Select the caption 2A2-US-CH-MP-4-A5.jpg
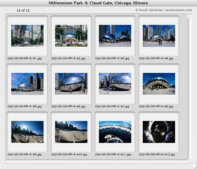The height and width of the screenshot is (169, 197). click(x=25, y=106)
